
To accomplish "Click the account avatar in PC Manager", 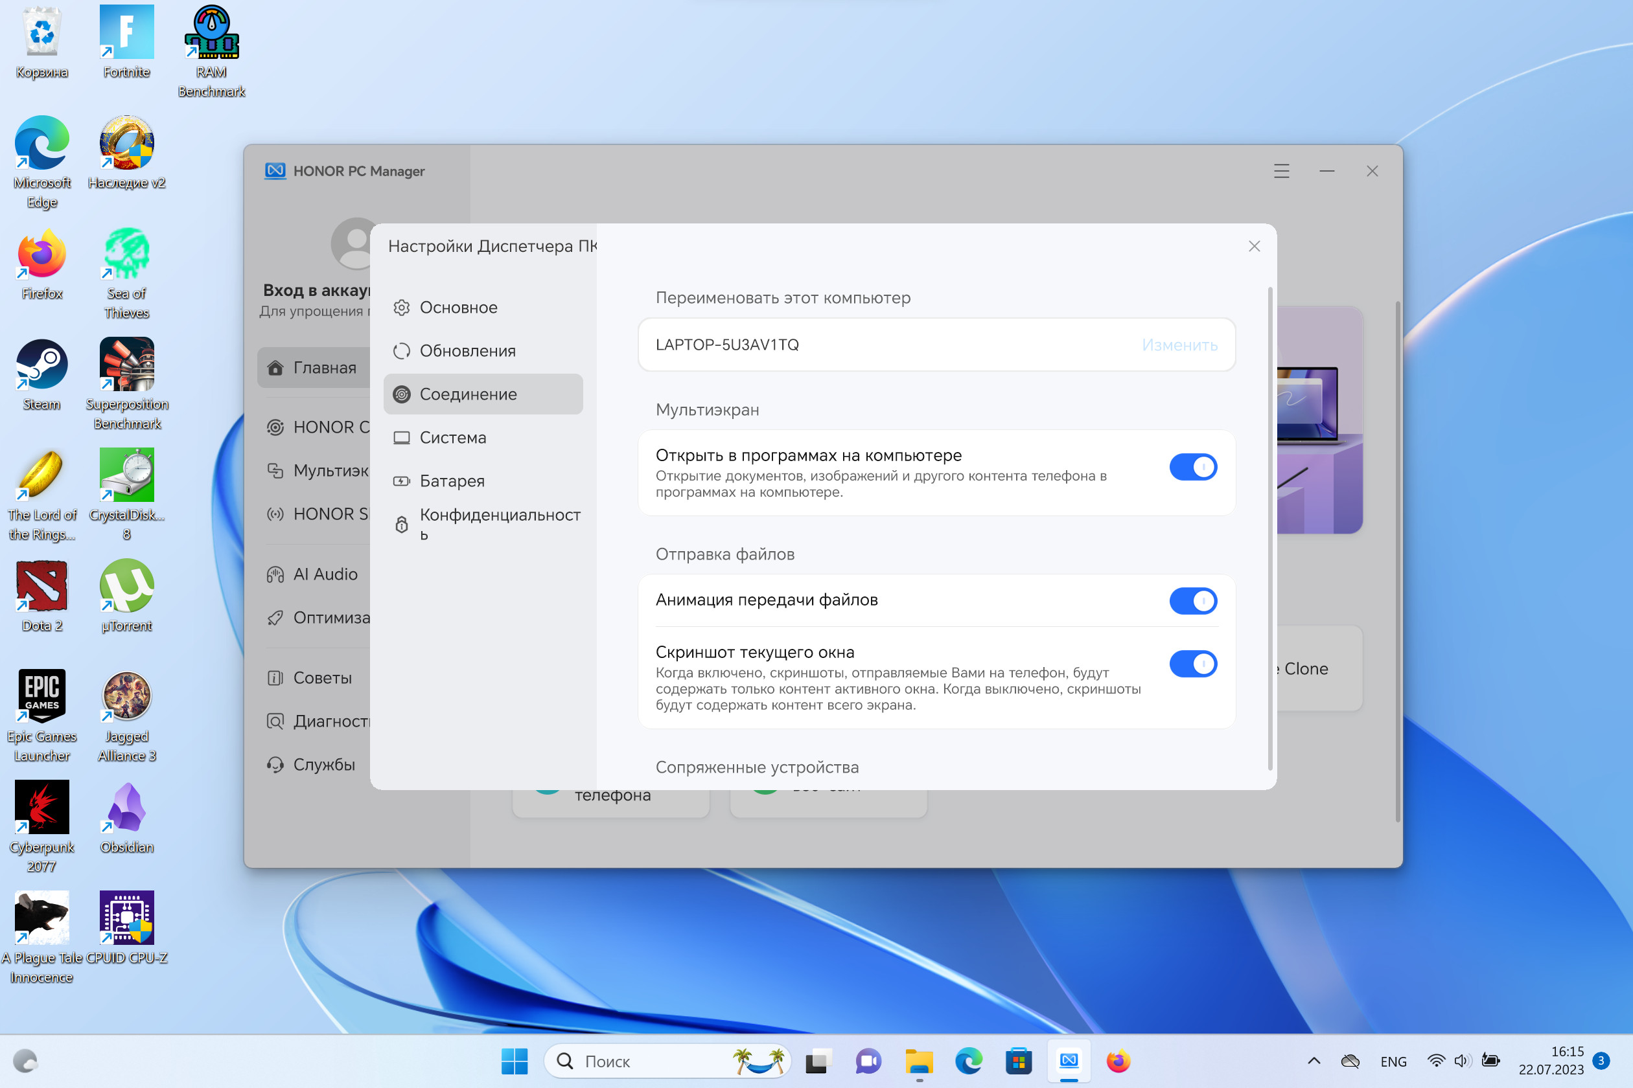I will pyautogui.click(x=353, y=244).
